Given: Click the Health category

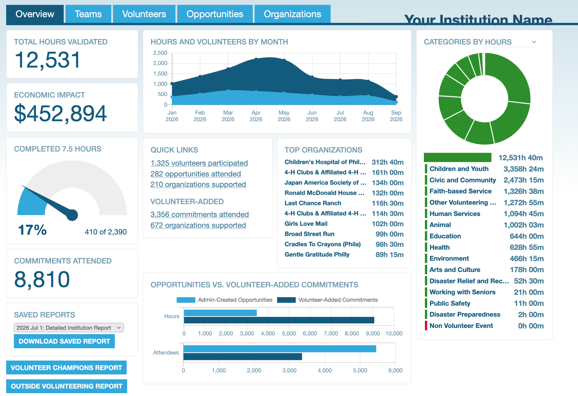Looking at the screenshot, I should pos(484,247).
